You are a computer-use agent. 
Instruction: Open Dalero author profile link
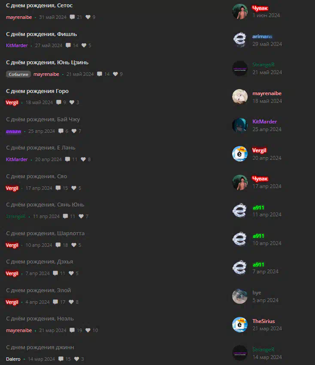pyautogui.click(x=13, y=359)
